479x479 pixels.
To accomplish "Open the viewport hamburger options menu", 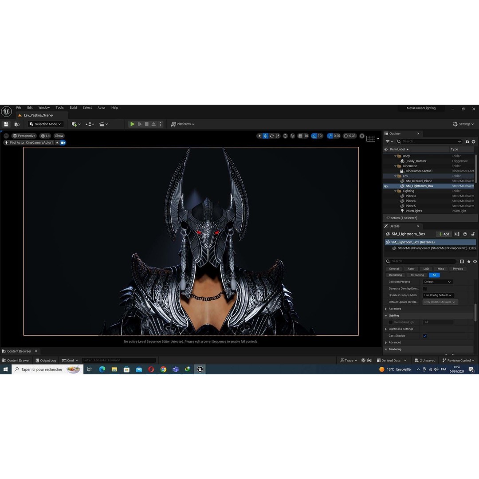I will [x=6, y=136].
